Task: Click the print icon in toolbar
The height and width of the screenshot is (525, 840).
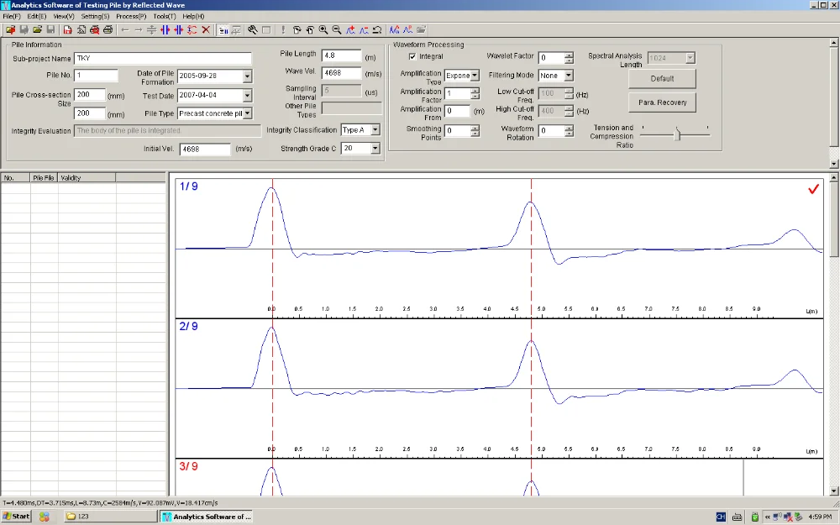Action: pos(108,30)
